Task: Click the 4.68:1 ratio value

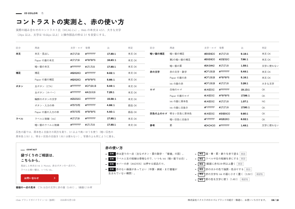Action: point(111,105)
